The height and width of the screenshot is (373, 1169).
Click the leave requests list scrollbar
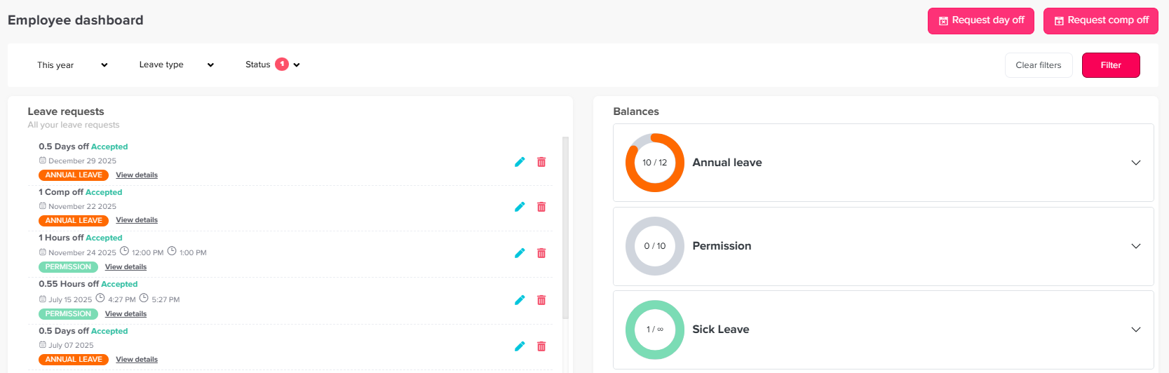tap(565, 224)
